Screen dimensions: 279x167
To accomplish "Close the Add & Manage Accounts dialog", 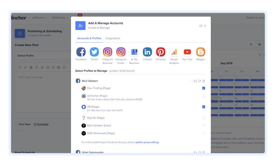I will click(205, 26).
